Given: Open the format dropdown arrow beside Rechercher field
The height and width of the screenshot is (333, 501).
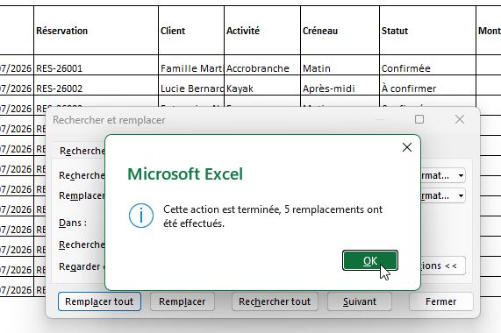Looking at the screenshot, I should pyautogui.click(x=461, y=175).
